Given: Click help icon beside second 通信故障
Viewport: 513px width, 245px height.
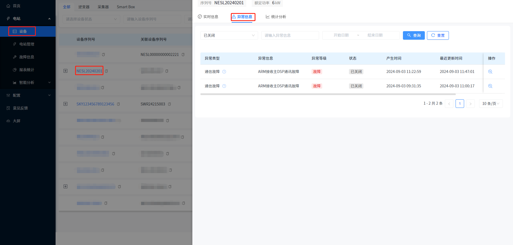Looking at the screenshot, I should (x=224, y=86).
